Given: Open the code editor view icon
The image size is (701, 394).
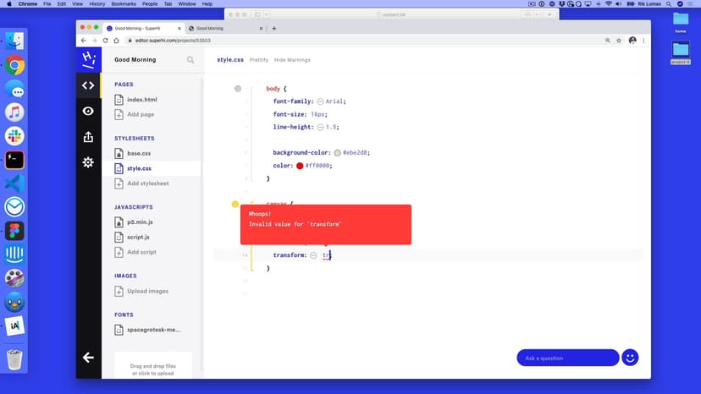Looking at the screenshot, I should (x=88, y=85).
